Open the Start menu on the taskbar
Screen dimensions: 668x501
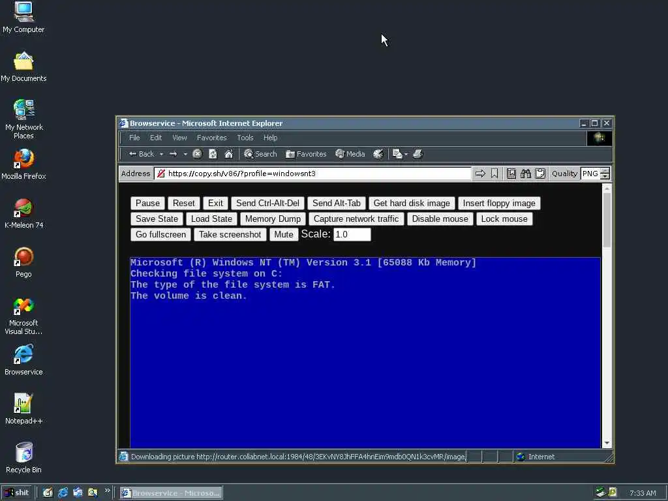(x=16, y=493)
